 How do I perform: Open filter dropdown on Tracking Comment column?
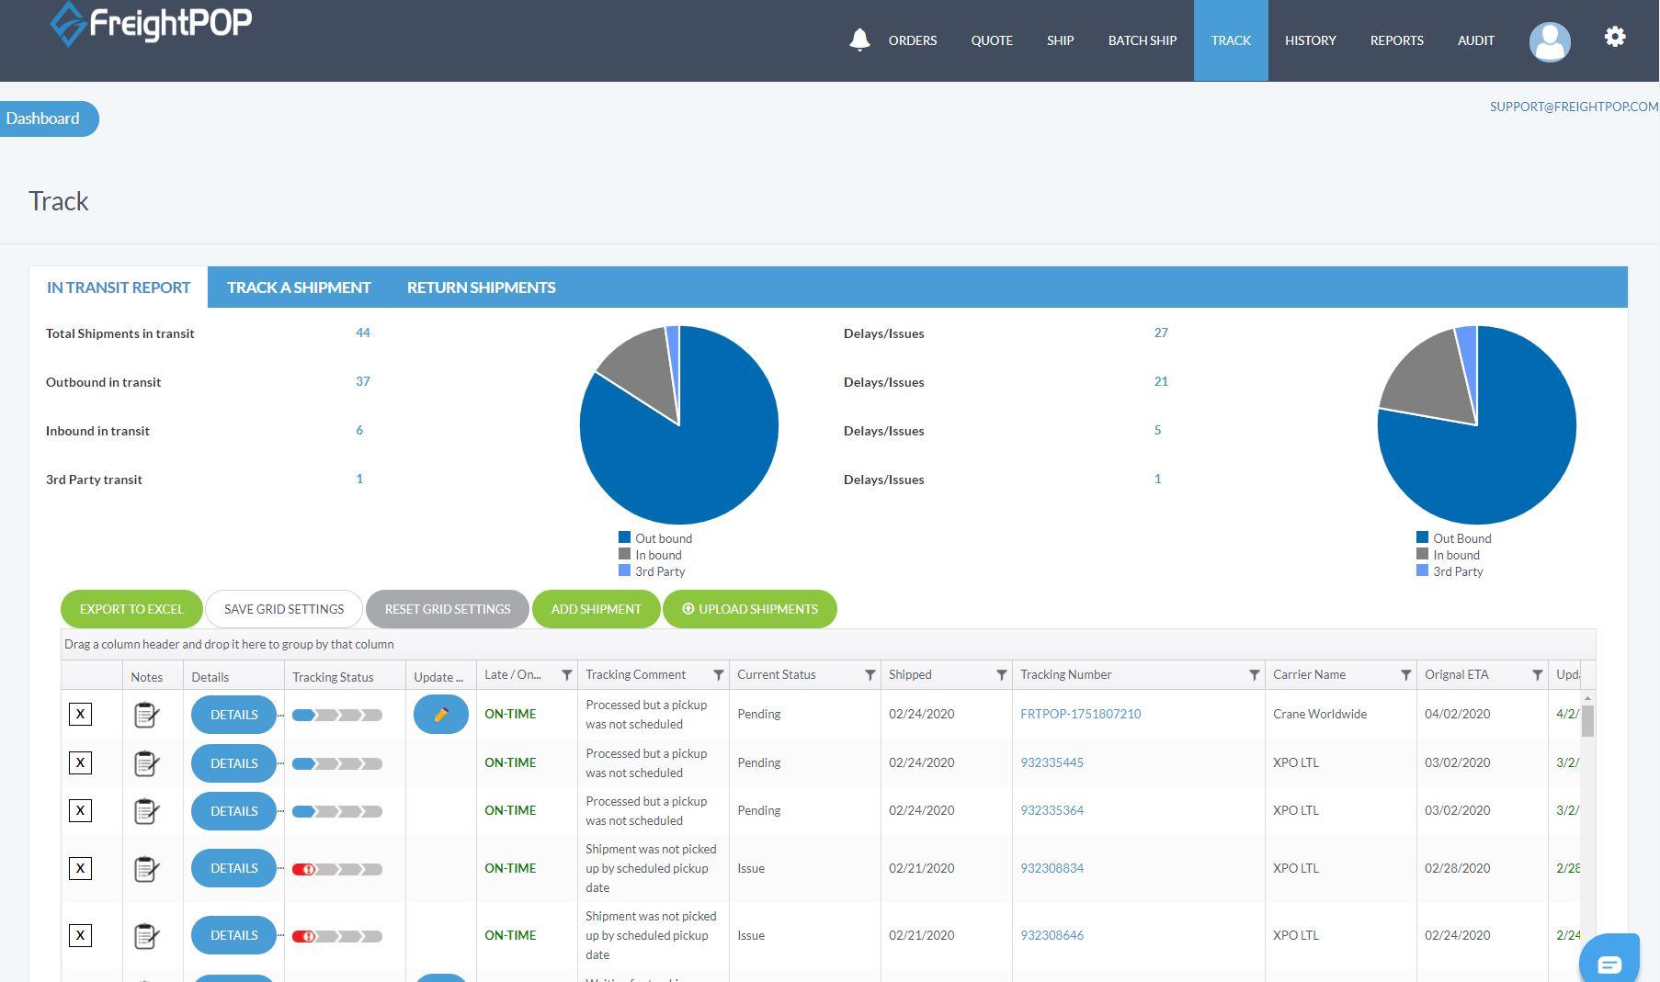[718, 675]
